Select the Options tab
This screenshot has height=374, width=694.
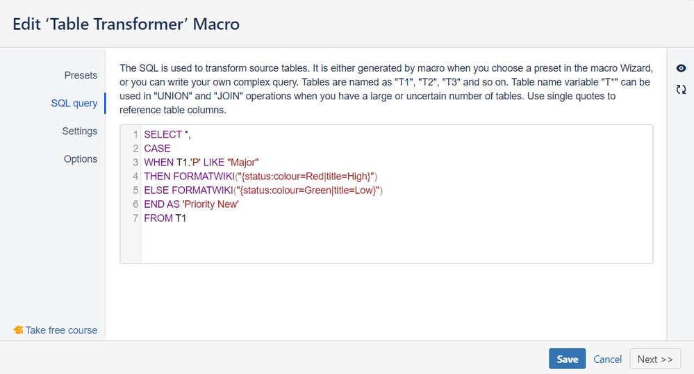click(x=81, y=158)
